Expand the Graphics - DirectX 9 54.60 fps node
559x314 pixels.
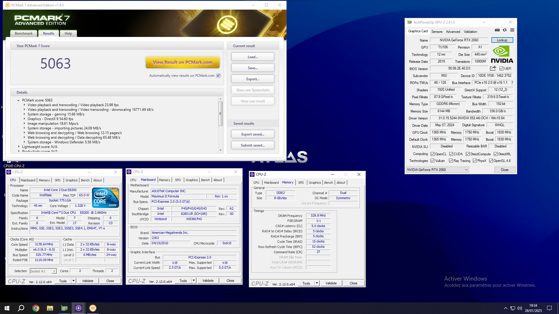pos(24,119)
